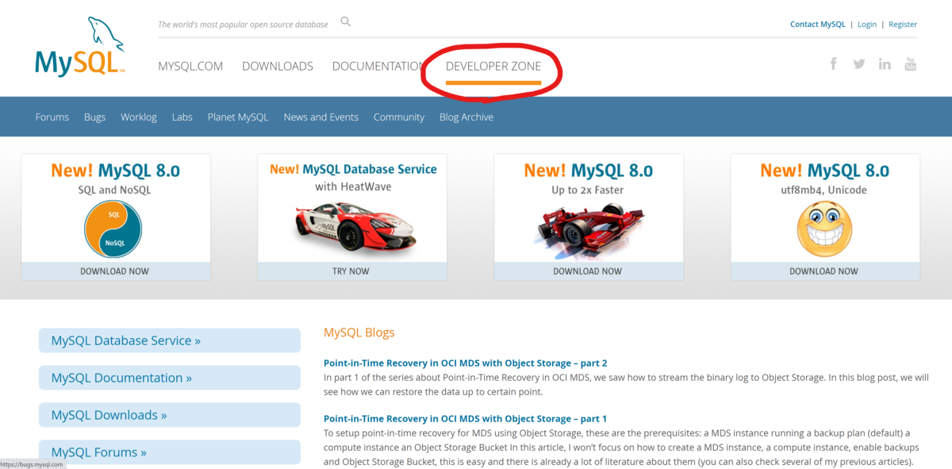Open the DOCUMENTATION top tab

378,66
